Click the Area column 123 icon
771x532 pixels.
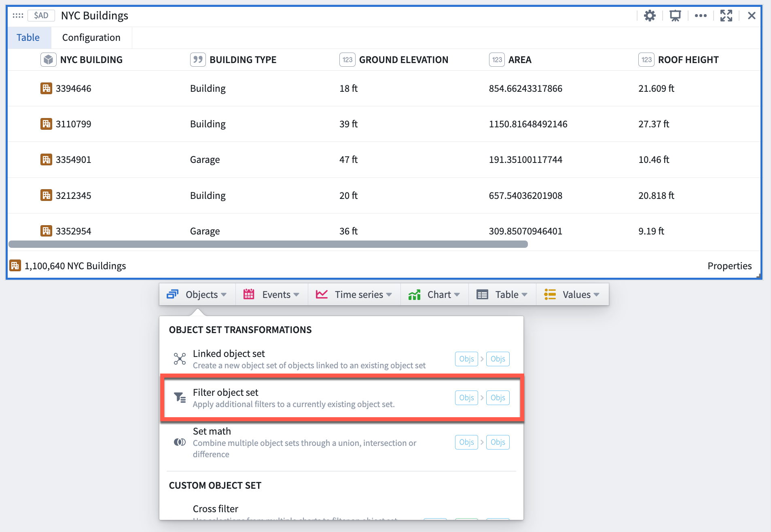(x=497, y=60)
